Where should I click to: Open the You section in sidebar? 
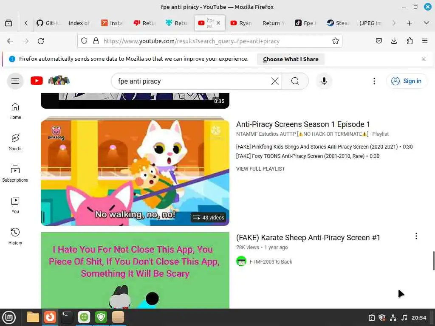[15, 205]
